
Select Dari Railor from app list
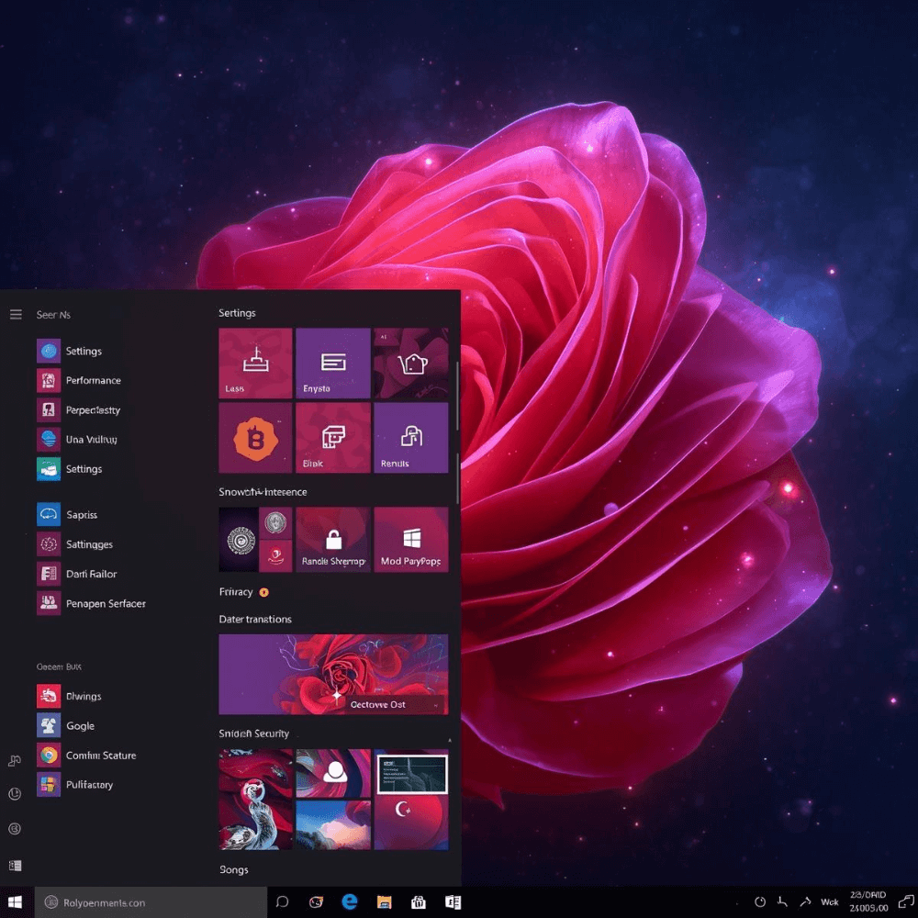click(49, 574)
